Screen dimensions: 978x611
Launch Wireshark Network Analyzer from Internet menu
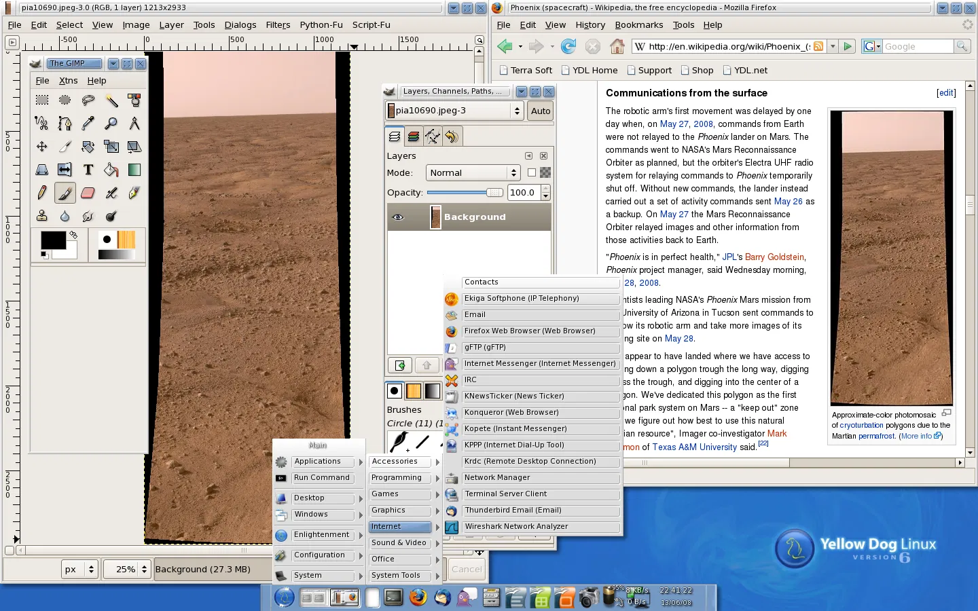point(516,527)
